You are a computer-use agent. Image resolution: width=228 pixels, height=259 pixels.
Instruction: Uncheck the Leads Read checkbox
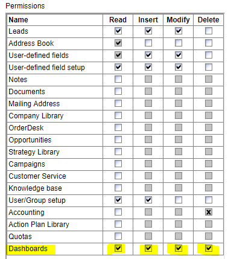(118, 31)
